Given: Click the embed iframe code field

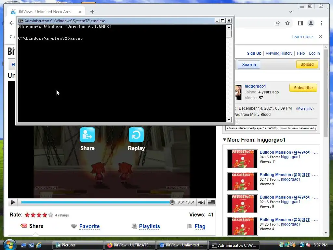Looking at the screenshot, I should (x=271, y=128).
